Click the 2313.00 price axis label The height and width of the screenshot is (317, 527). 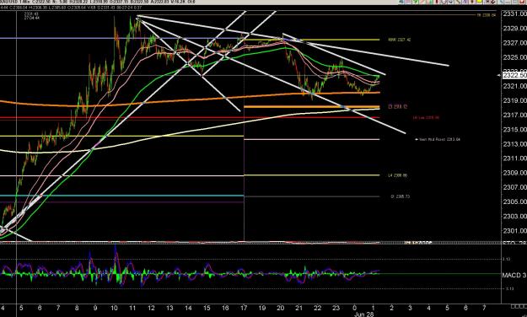tap(514, 144)
